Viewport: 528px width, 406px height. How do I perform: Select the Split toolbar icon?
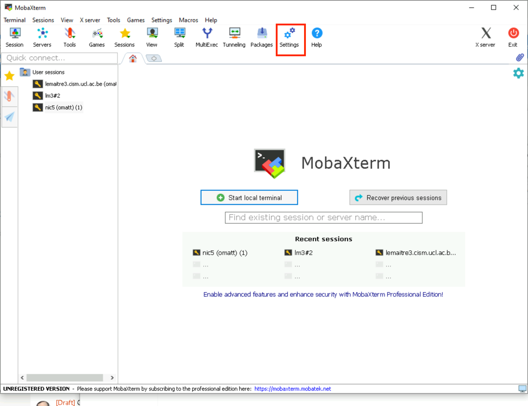tap(180, 38)
